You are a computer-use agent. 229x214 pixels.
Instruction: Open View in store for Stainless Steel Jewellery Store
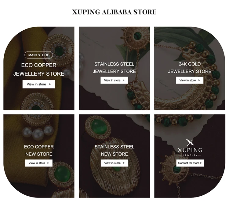[x=114, y=80]
